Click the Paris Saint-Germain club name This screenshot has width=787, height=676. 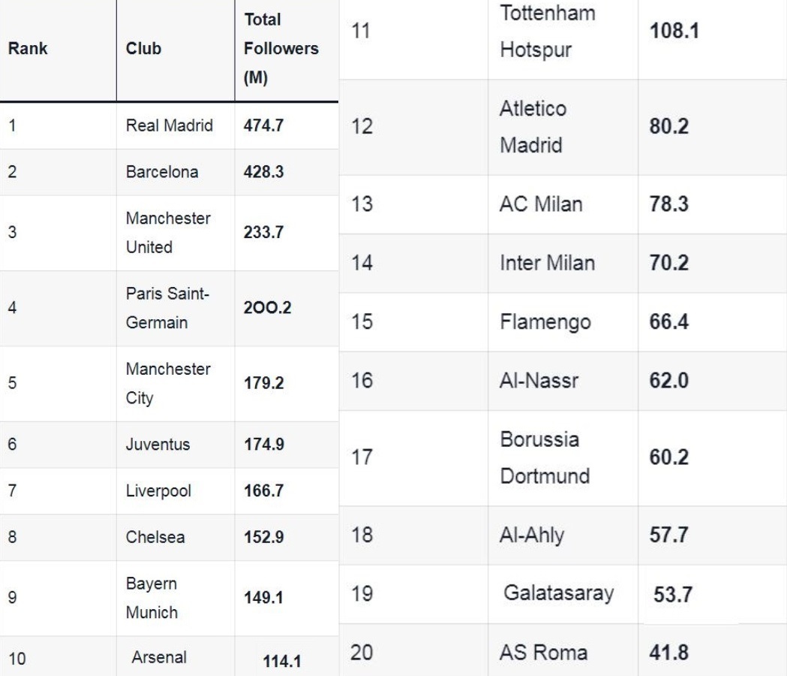[x=167, y=308]
